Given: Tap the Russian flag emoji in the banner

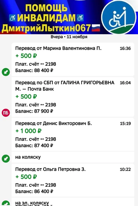Looking at the screenshot, I should tap(96, 28).
